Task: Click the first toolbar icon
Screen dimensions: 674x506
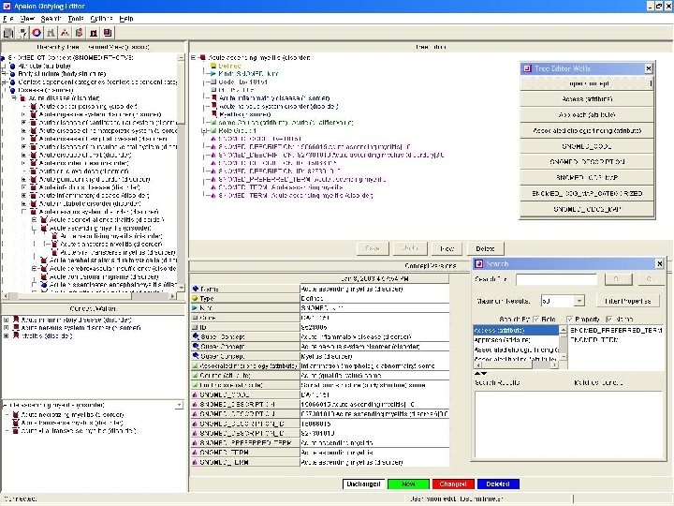Action: click(x=8, y=33)
